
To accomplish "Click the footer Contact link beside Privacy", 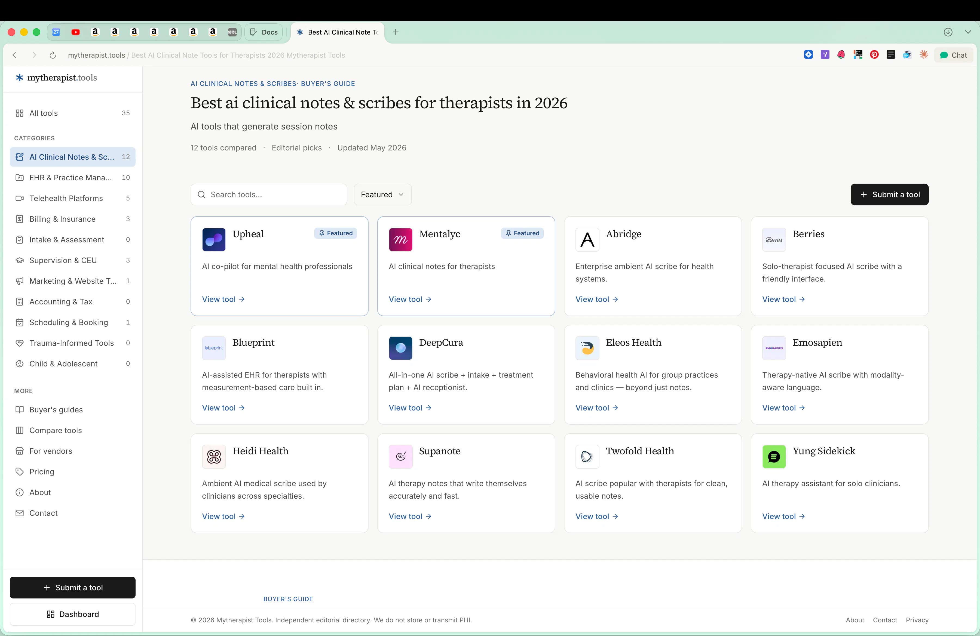I will (885, 620).
